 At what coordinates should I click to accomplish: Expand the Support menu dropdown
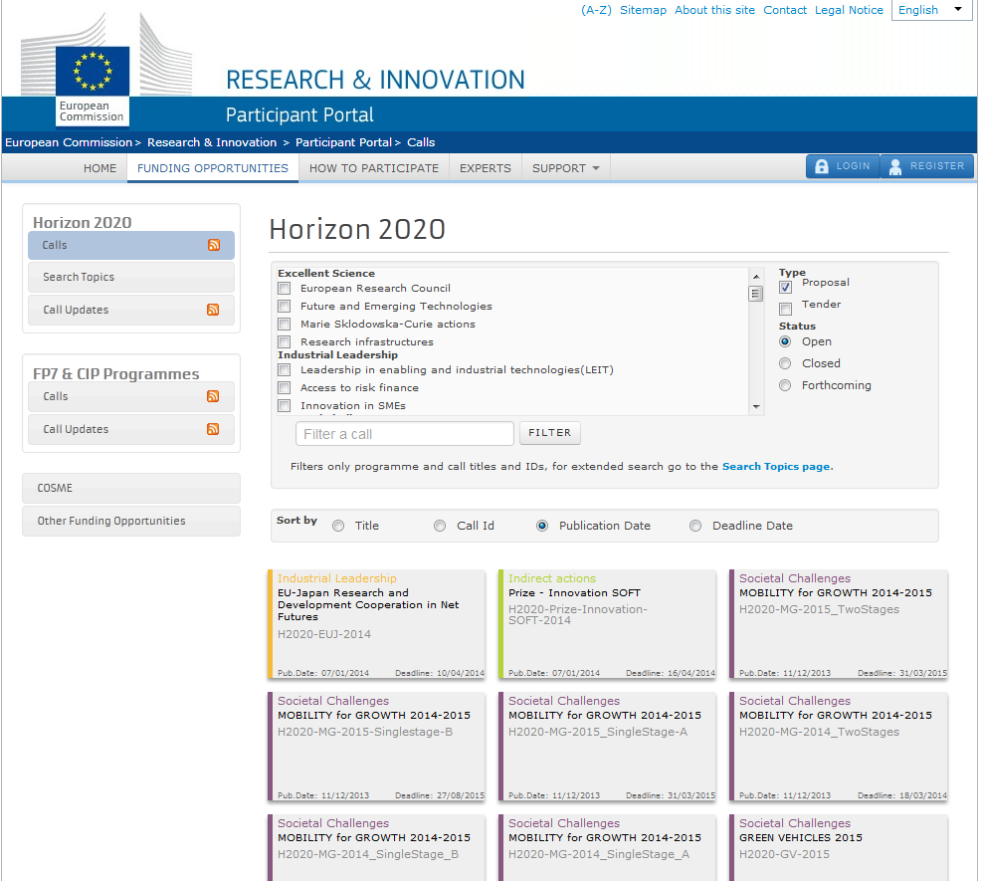(x=565, y=168)
